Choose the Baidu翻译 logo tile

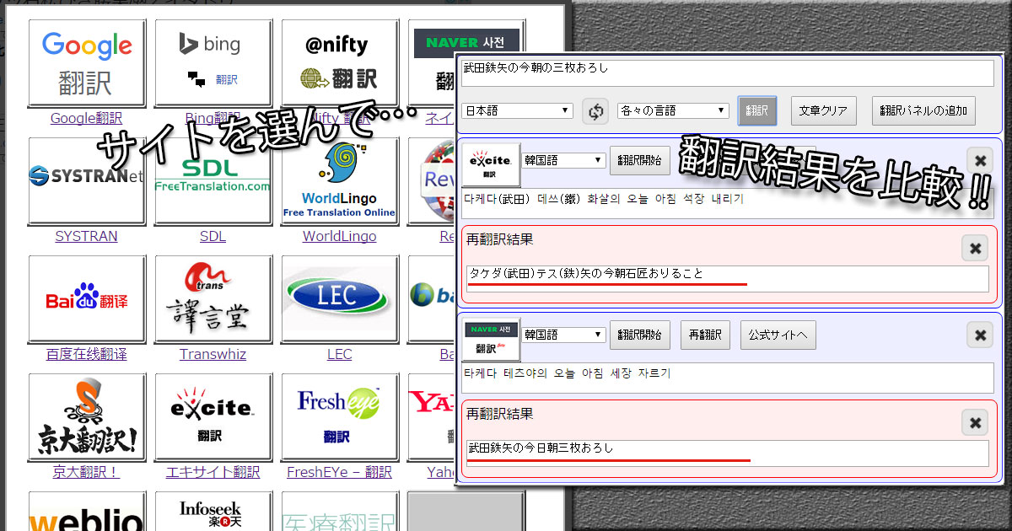coord(87,299)
